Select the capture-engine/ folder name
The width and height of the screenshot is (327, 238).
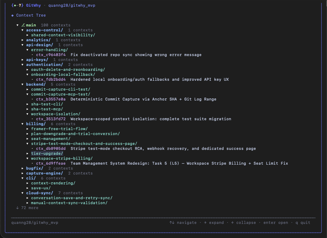pos(44,173)
